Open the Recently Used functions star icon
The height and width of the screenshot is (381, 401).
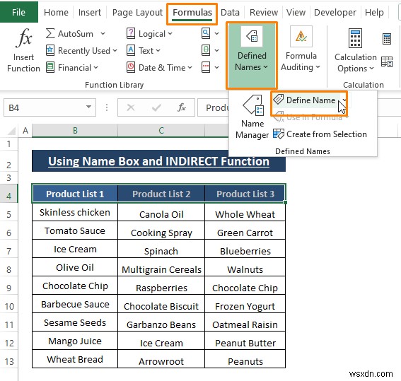pos(50,50)
